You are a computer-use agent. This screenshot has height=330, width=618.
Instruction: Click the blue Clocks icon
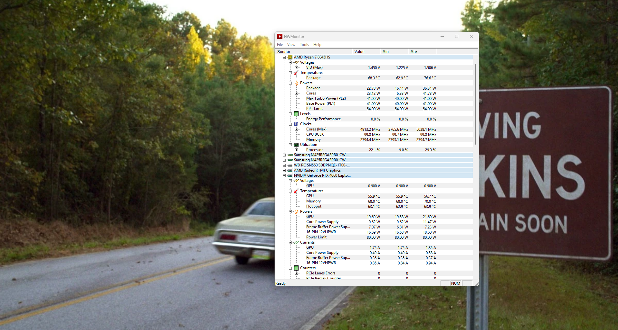pyautogui.click(x=296, y=124)
